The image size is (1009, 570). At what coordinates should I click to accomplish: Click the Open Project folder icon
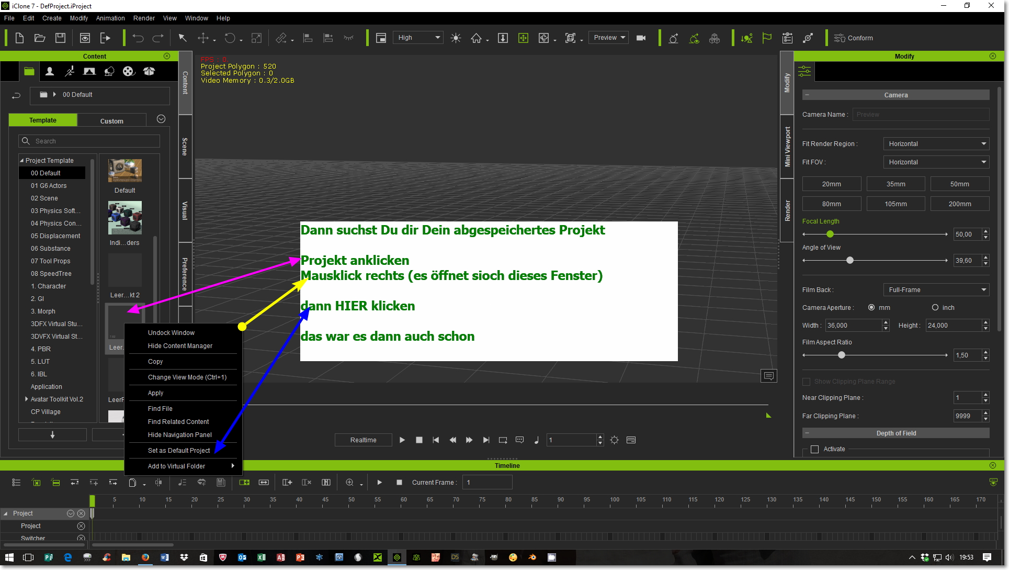[40, 38]
